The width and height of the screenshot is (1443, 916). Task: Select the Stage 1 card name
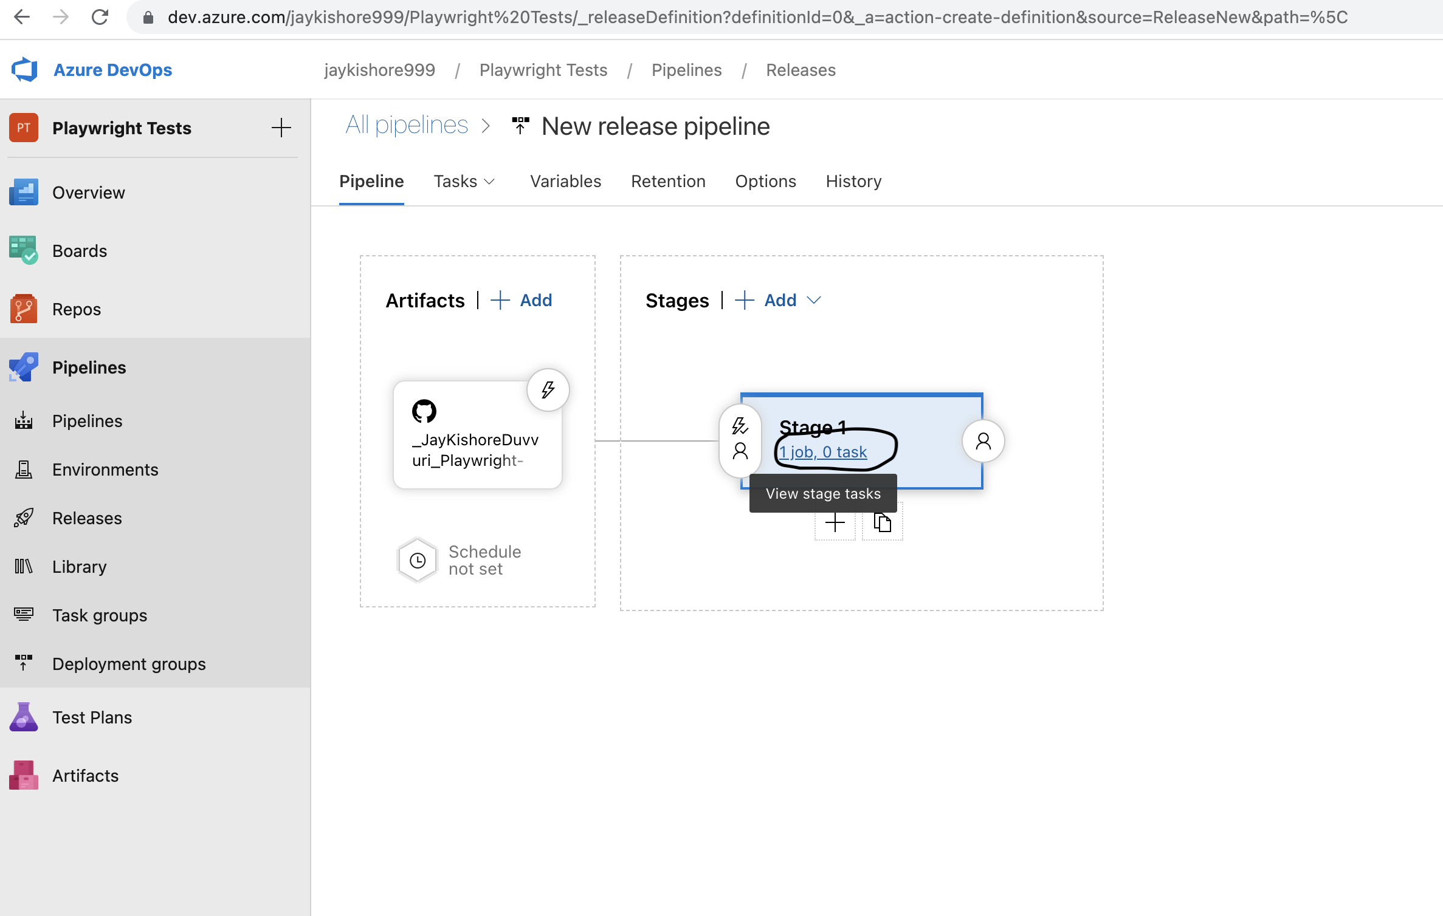pos(813,428)
